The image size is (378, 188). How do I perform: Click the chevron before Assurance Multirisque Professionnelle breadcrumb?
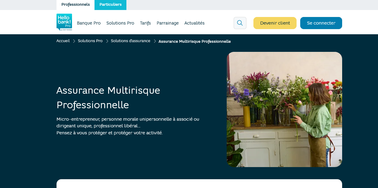click(x=155, y=41)
